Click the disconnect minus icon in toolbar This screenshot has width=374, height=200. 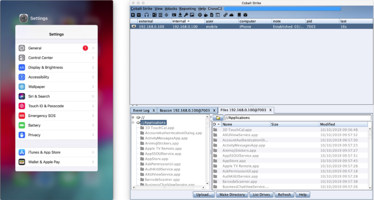coord(139,15)
